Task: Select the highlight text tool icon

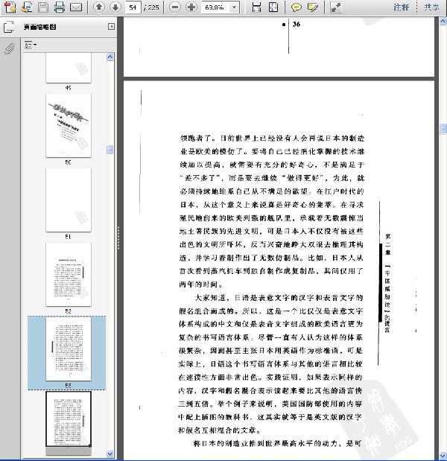Action: click(313, 7)
